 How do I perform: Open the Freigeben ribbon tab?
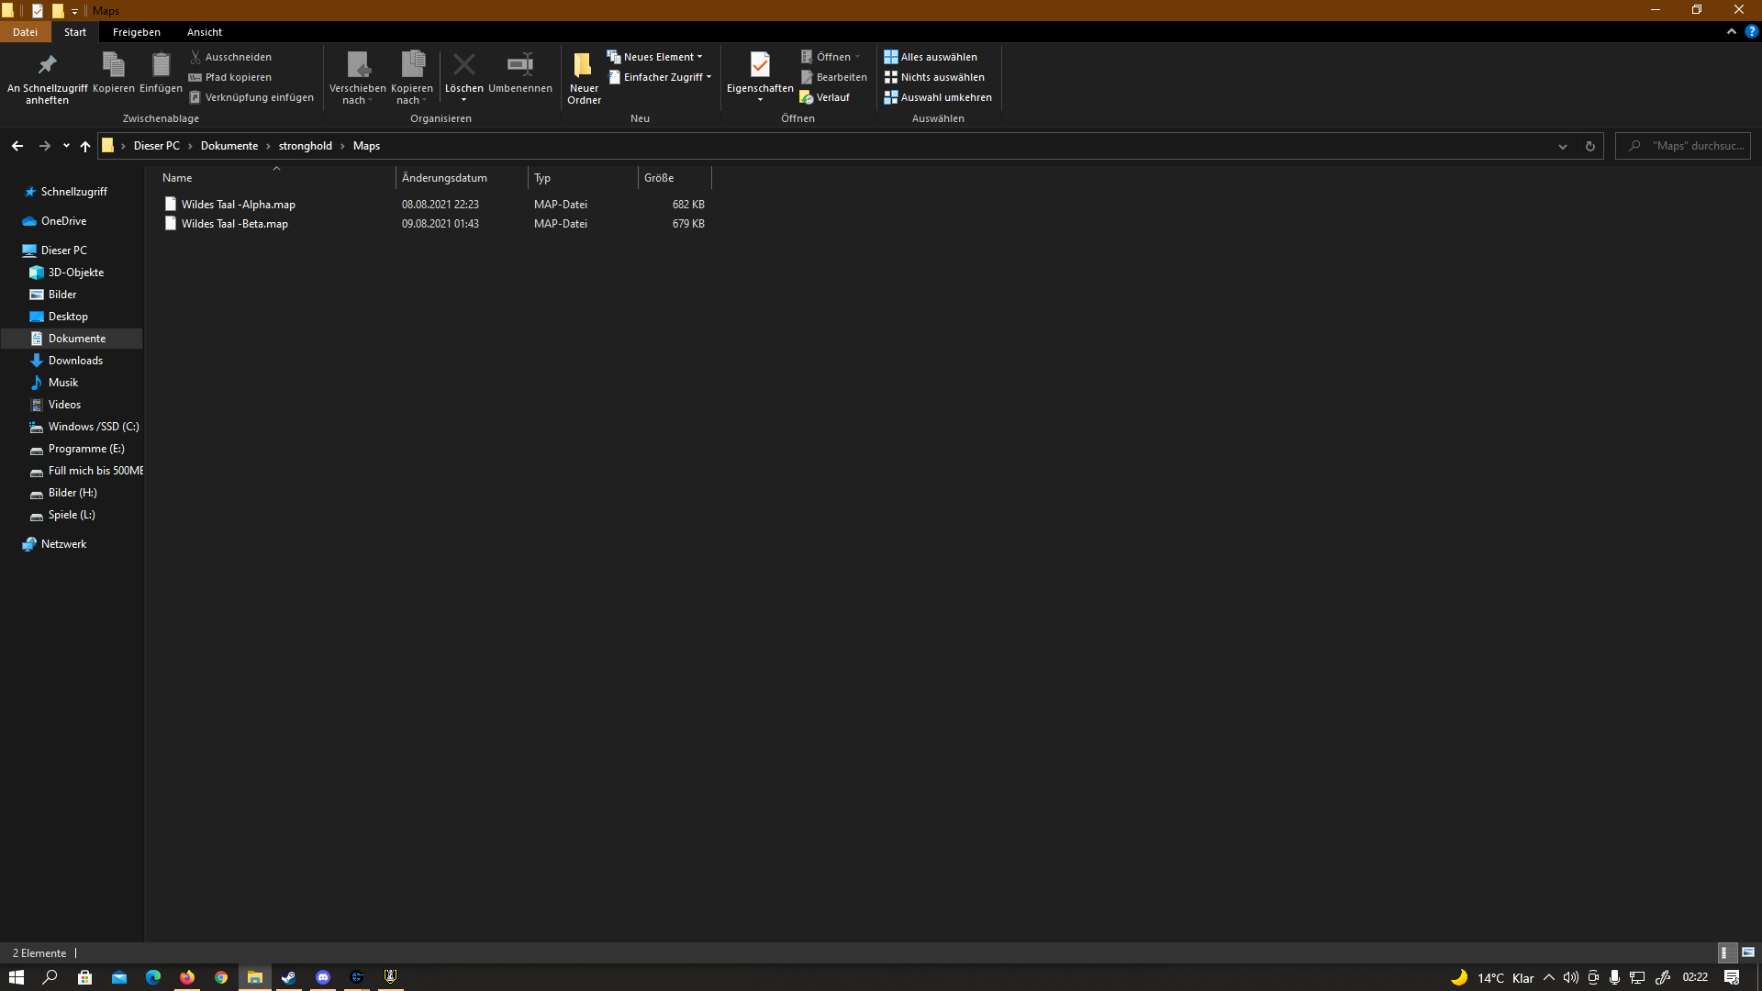click(x=136, y=32)
